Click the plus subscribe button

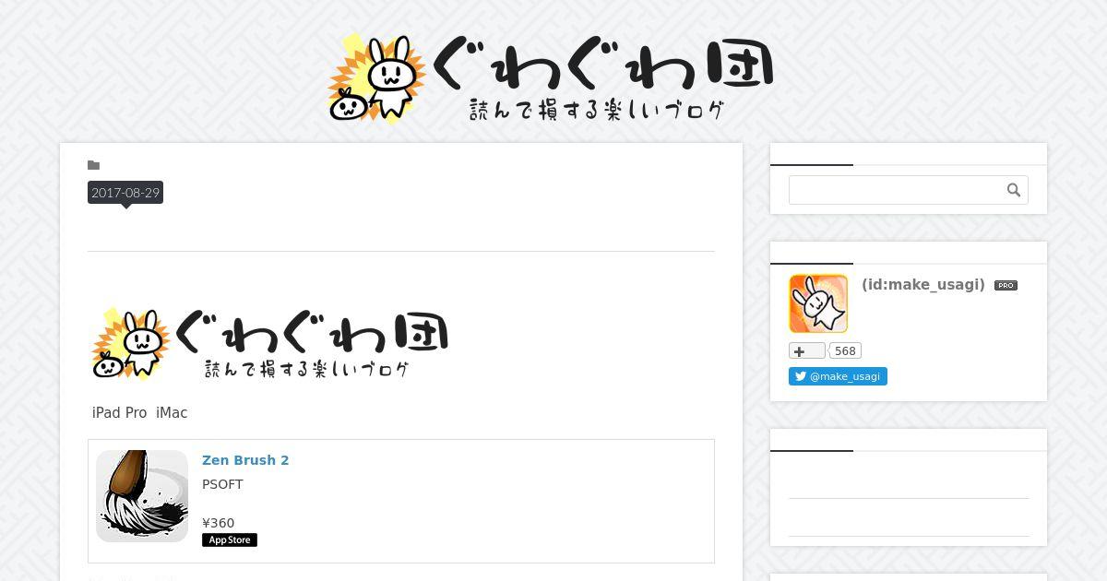click(806, 350)
